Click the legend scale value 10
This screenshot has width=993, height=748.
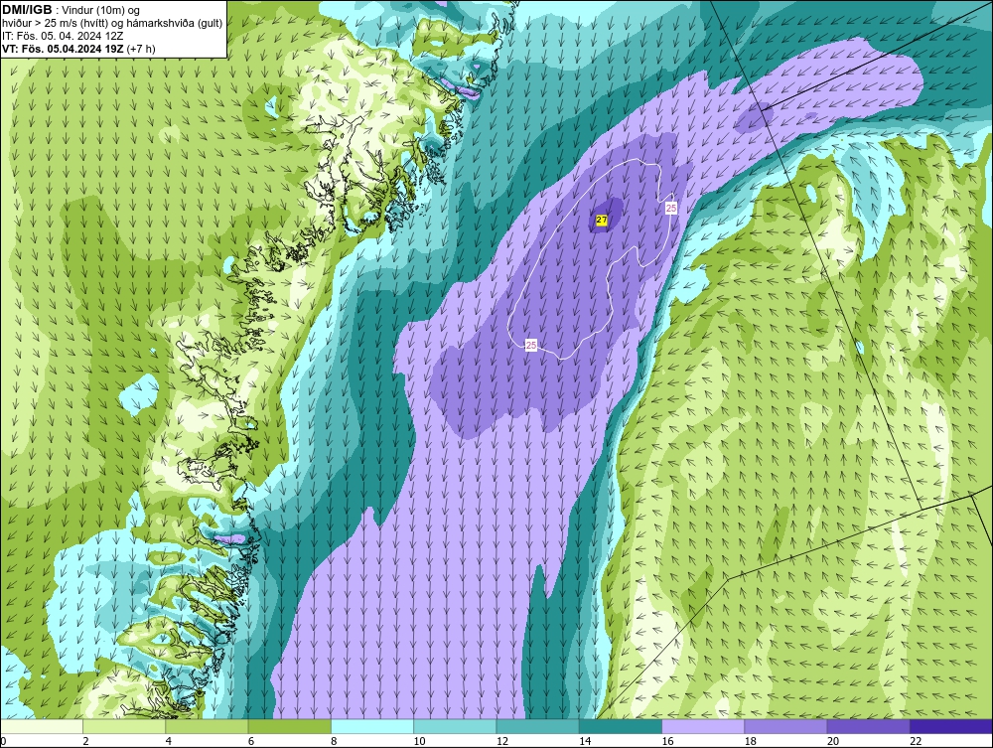click(x=420, y=742)
